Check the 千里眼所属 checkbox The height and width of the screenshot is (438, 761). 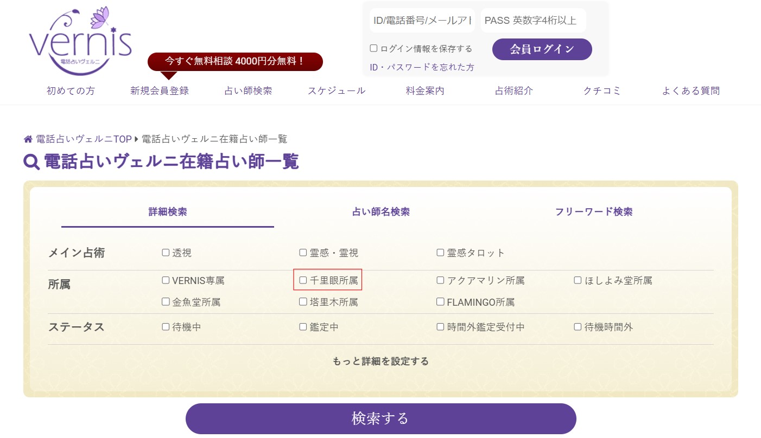[x=303, y=280]
